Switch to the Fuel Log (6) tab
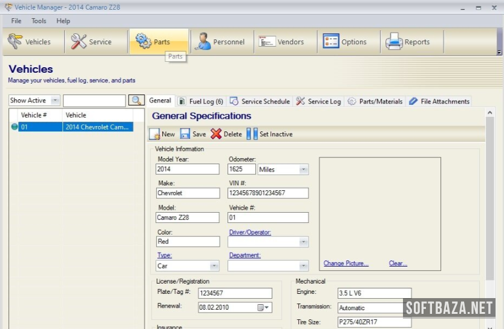Image resolution: width=504 pixels, height=329 pixels. [201, 101]
